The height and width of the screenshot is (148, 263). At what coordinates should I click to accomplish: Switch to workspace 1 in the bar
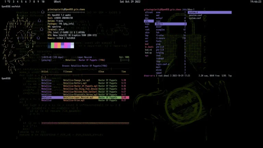[5, 2]
